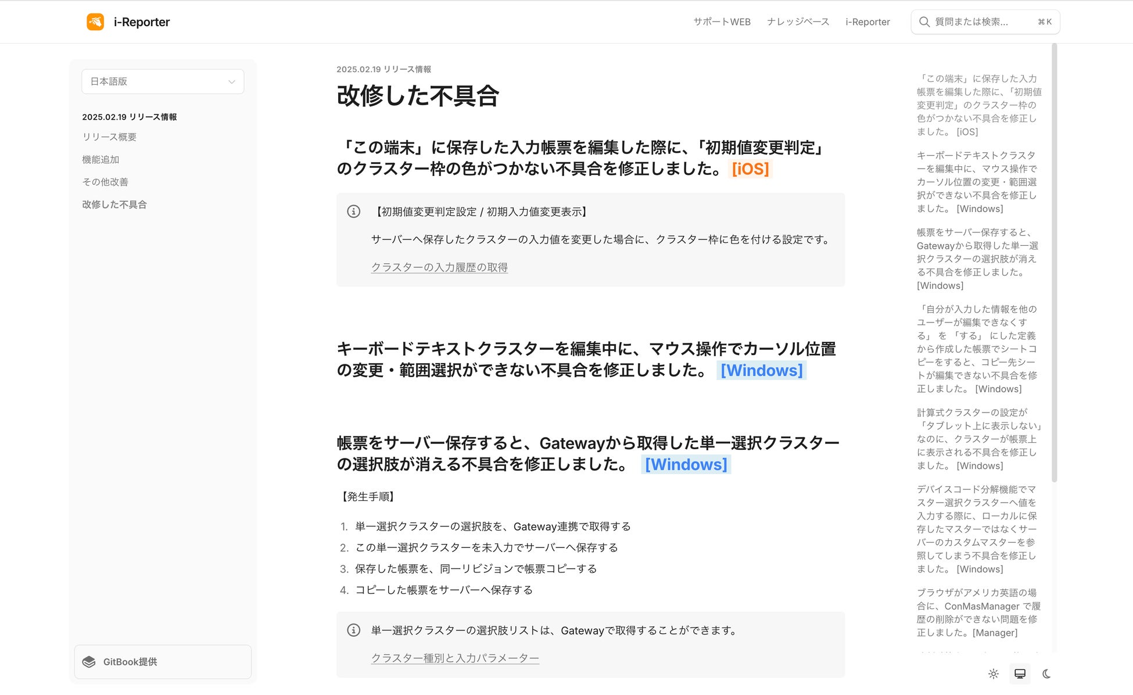Select system theme monitor icon
The height and width of the screenshot is (695, 1133).
[1020, 674]
